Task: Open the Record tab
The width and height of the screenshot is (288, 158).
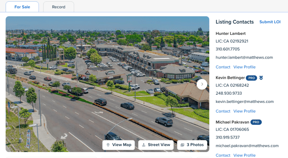Action: point(58,7)
